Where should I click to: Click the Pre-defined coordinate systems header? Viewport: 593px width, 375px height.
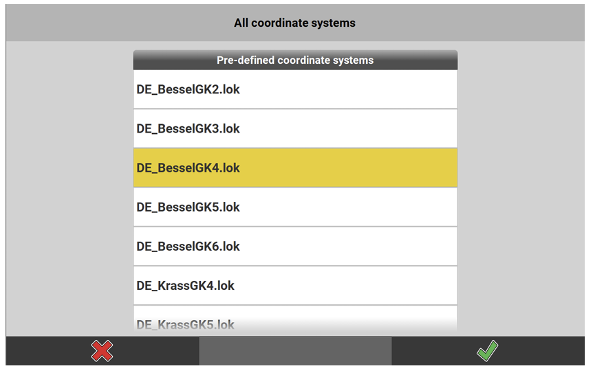point(295,60)
